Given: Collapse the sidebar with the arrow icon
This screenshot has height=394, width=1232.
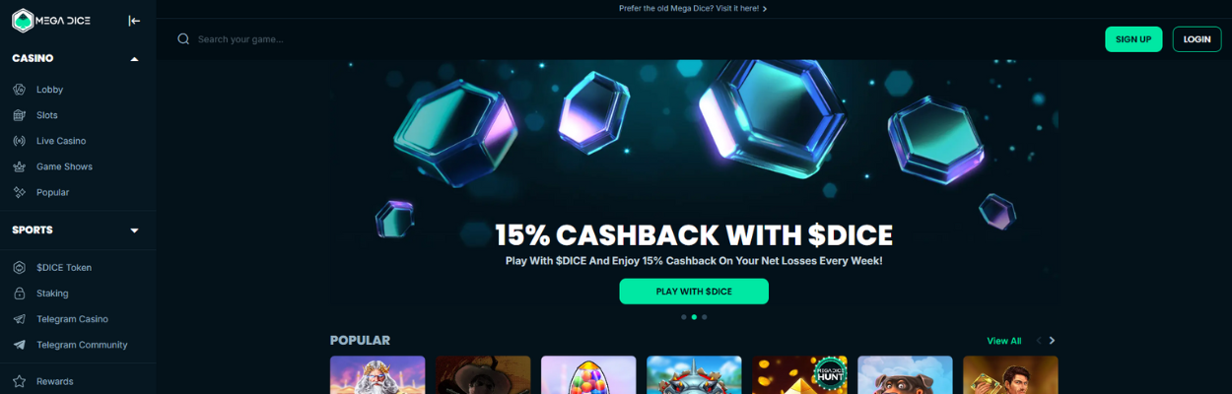Looking at the screenshot, I should point(135,21).
